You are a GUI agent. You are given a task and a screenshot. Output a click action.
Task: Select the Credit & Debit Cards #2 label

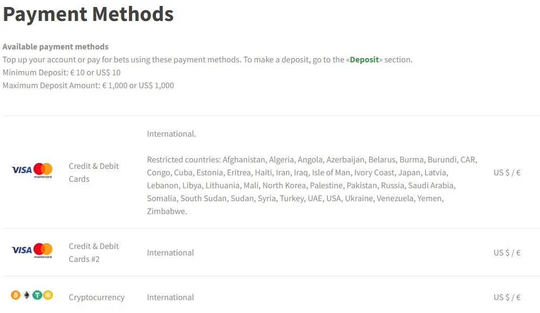coord(94,253)
